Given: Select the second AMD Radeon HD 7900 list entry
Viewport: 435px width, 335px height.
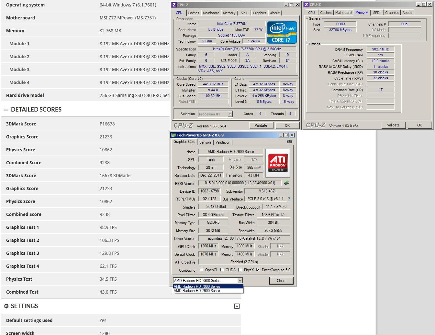Looking at the screenshot, I should [208, 290].
